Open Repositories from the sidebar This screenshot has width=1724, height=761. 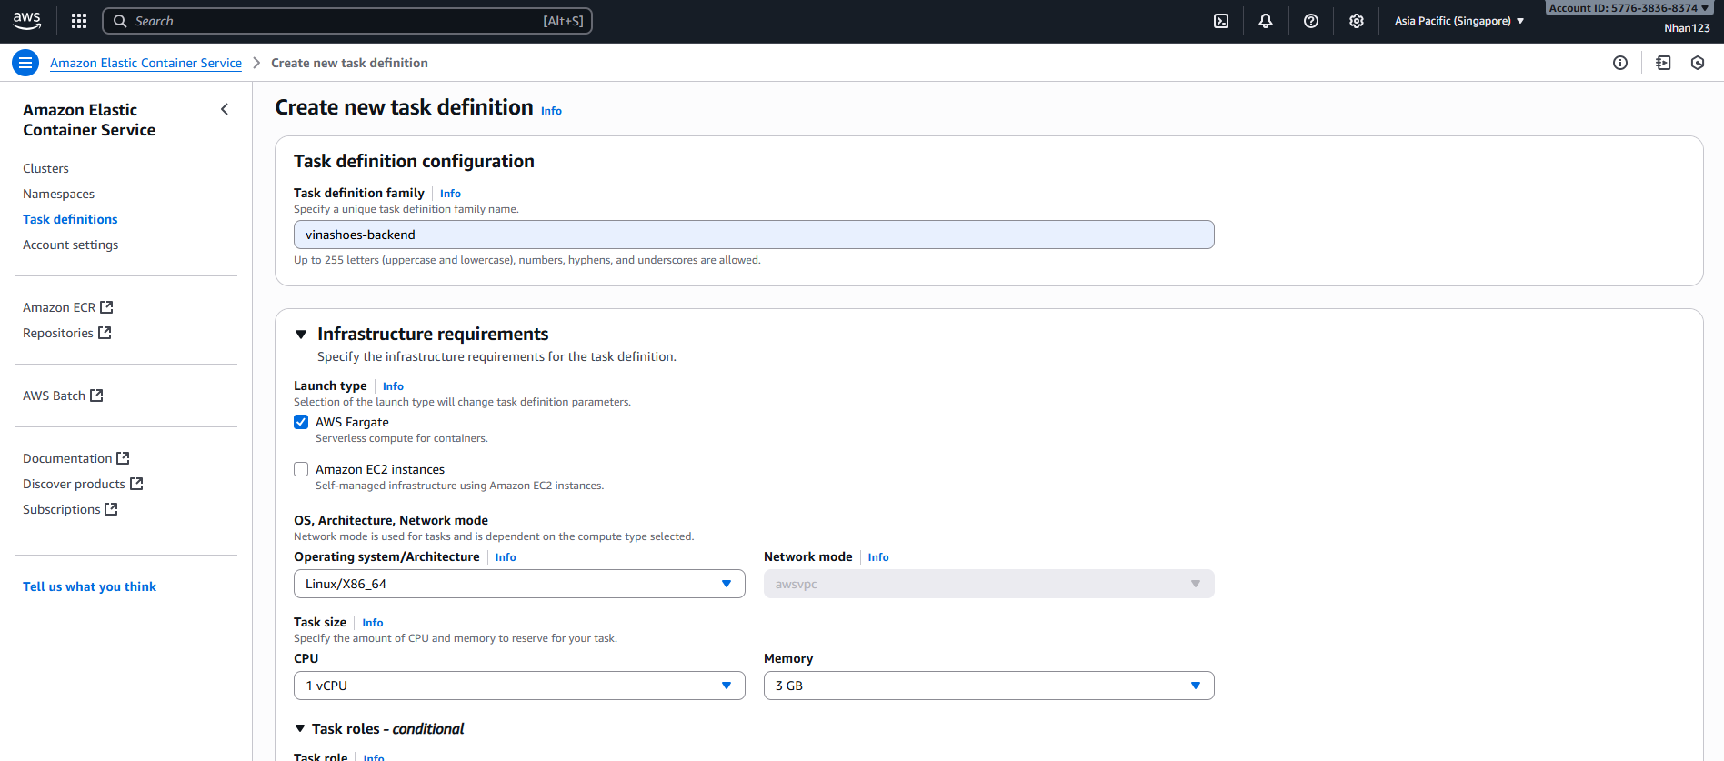click(58, 333)
